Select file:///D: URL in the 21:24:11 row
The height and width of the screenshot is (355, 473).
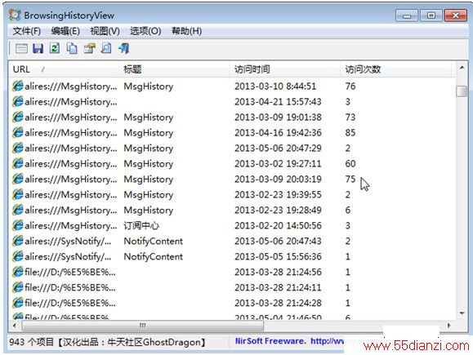point(70,287)
